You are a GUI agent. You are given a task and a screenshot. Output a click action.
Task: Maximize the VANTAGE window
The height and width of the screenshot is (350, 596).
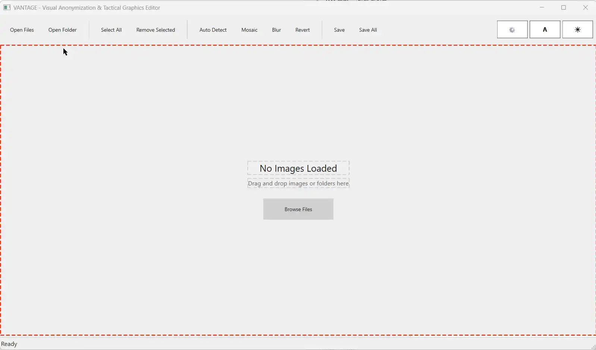[x=564, y=8]
